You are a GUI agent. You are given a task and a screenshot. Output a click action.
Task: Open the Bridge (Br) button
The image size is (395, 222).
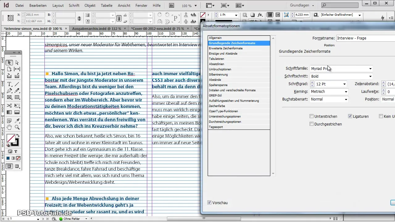172,5
